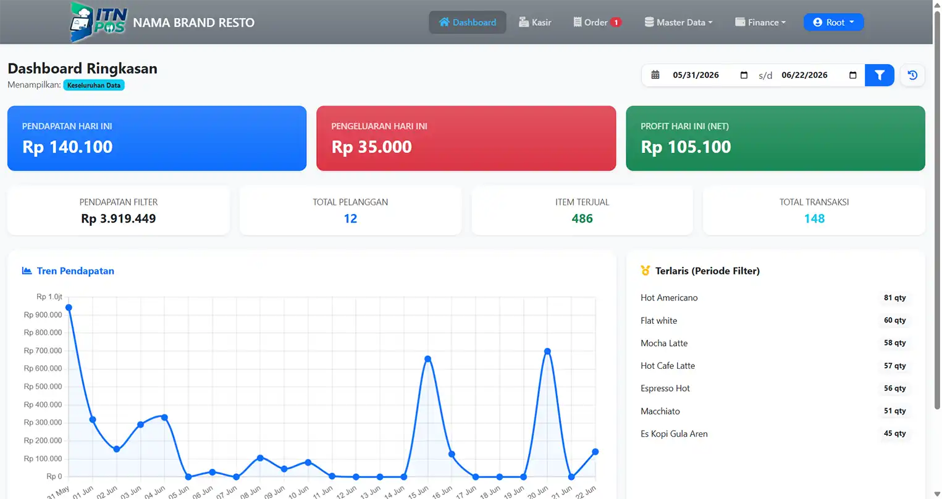Click the calendar icon beside start date
The width and height of the screenshot is (942, 499).
click(x=655, y=75)
